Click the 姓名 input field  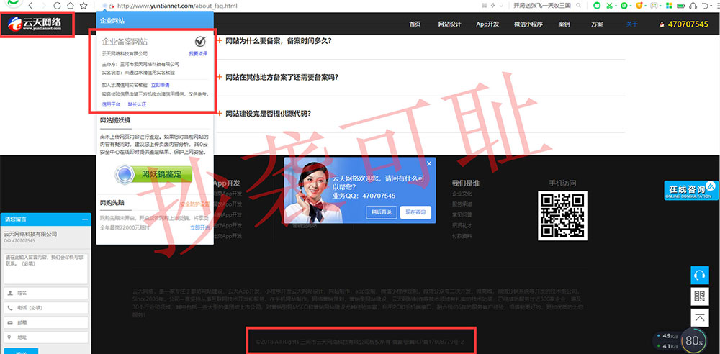tap(46, 293)
